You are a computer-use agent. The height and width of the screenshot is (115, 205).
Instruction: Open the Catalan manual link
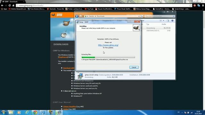point(66,109)
